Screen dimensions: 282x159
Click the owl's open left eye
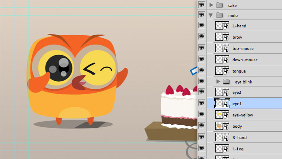point(59,68)
